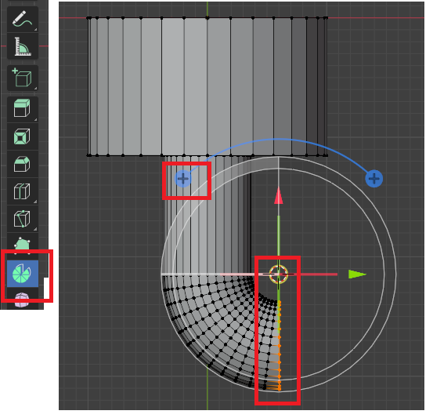Viewport: 433px width, 418px height.
Task: Click the 3D cursor at gizmo center
Action: (279, 274)
